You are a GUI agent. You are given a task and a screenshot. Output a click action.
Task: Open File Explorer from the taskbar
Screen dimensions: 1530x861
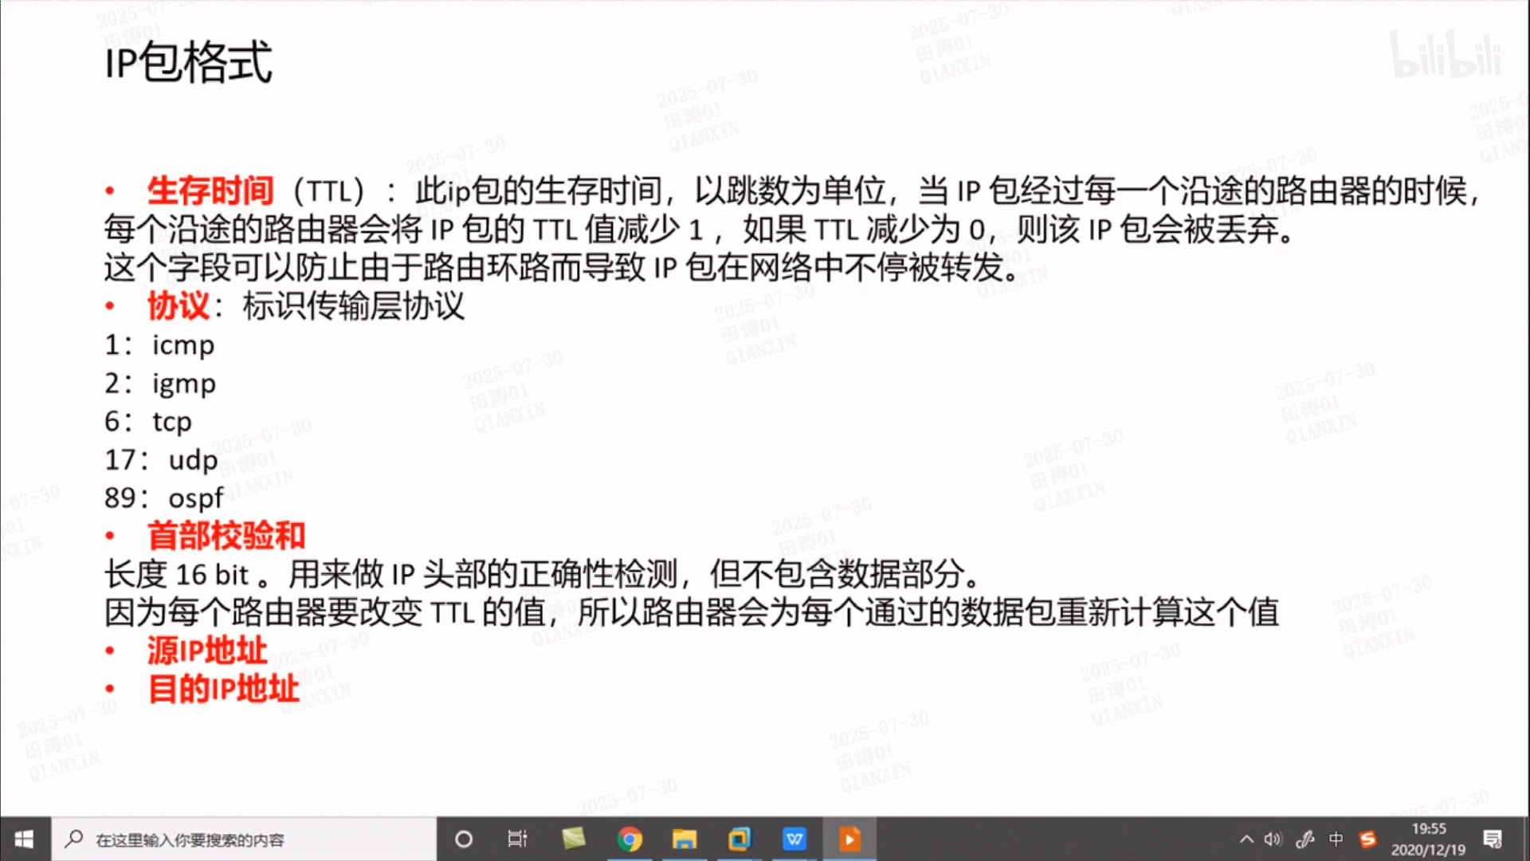point(684,839)
